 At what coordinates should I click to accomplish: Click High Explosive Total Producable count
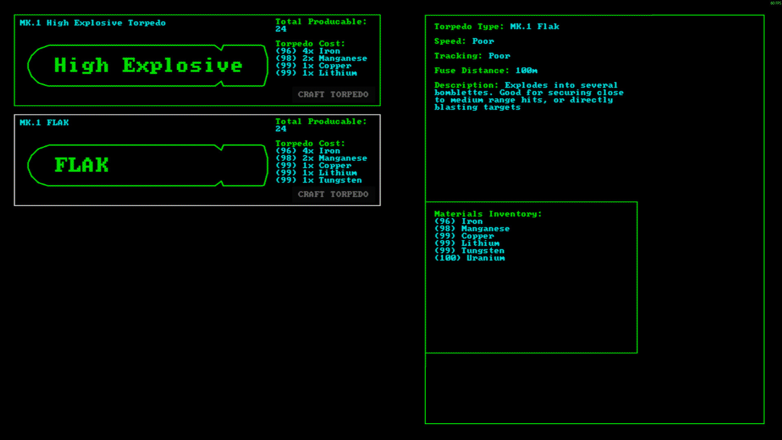click(x=281, y=29)
